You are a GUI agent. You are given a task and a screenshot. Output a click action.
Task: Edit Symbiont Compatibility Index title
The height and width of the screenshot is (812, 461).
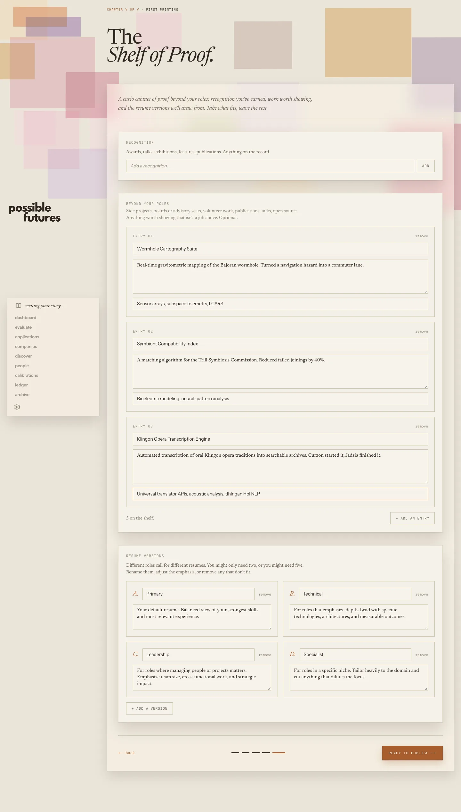[x=280, y=344]
